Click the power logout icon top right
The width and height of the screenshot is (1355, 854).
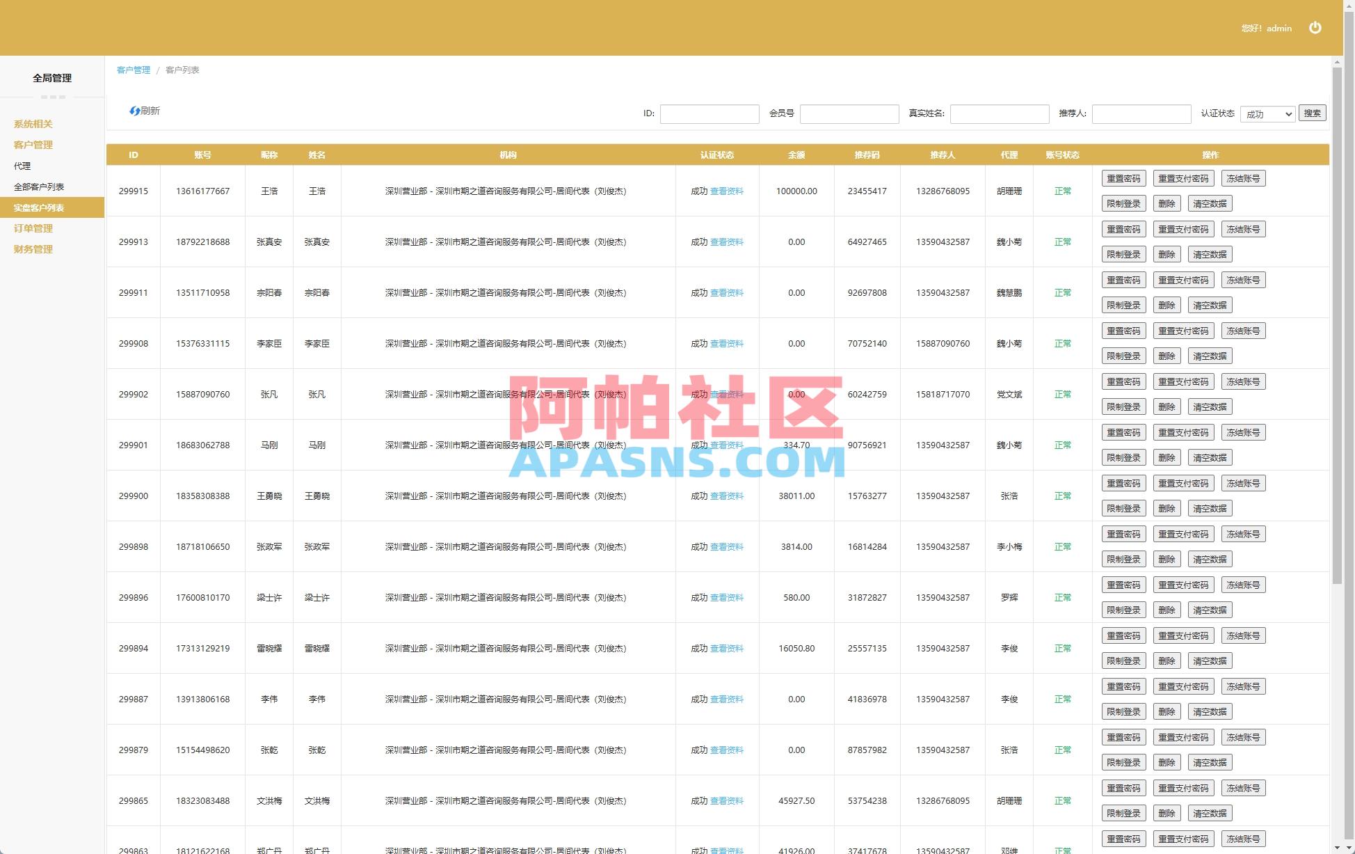point(1315,29)
